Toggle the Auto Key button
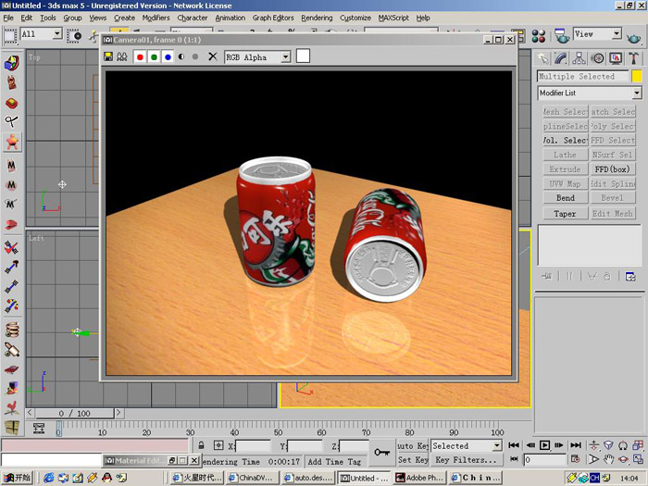 (413, 445)
